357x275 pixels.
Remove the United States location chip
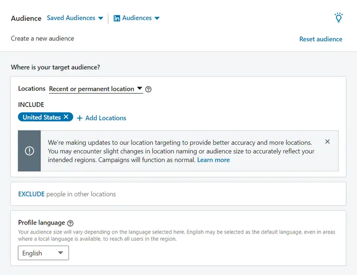(66, 117)
